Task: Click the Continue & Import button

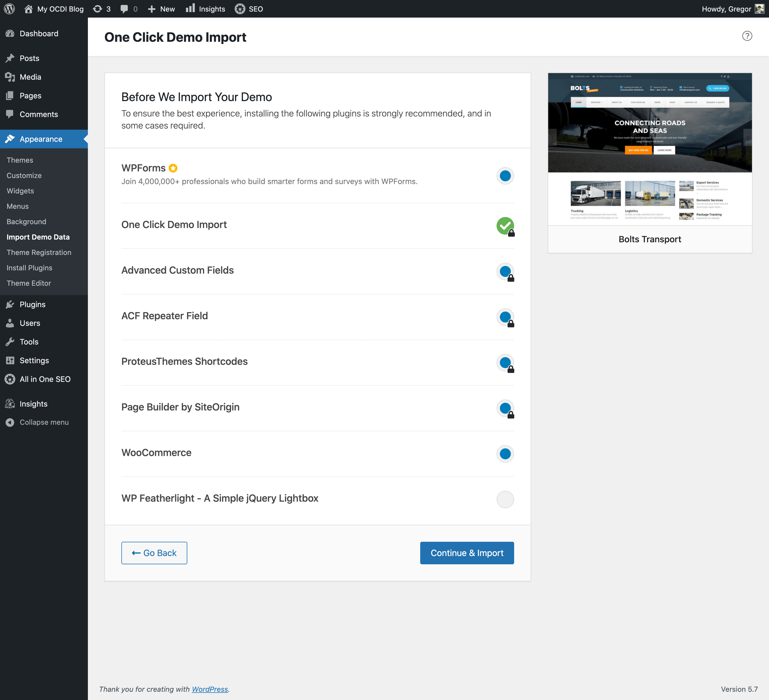Action: [467, 553]
